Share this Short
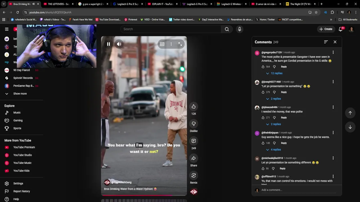This screenshot has height=202, width=360. click(193, 158)
